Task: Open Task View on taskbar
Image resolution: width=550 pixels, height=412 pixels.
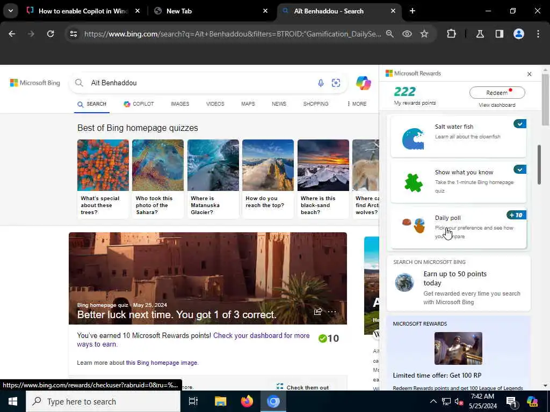Action: [x=193, y=401]
